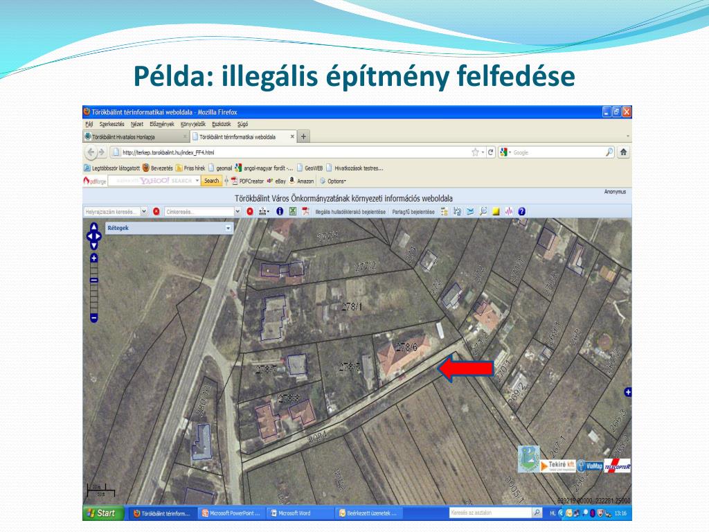
Task: Open the Előzmények menu
Action: 162,124
